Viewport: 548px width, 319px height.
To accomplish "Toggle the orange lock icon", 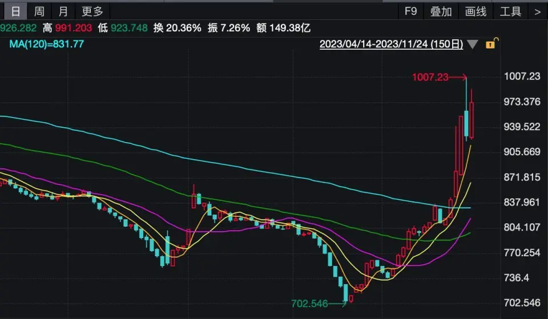I will (491, 43).
